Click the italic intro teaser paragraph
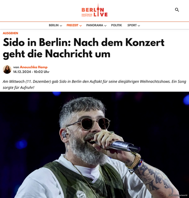Screen dimensions: 189x198 tap(94, 84)
